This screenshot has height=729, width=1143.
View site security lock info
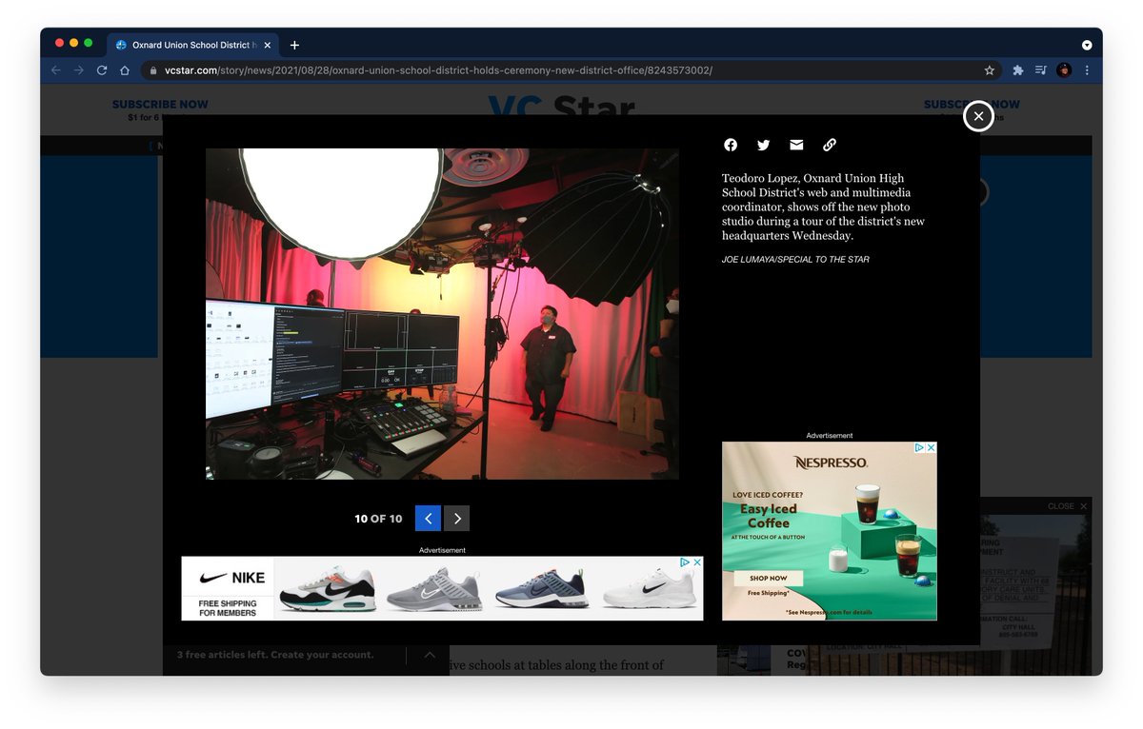[152, 70]
